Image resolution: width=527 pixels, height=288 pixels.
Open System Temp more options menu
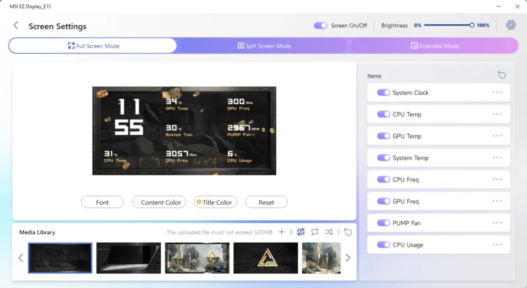(x=497, y=158)
